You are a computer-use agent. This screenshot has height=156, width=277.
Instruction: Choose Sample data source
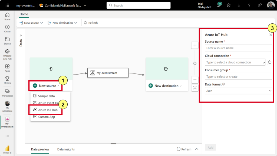tap(50, 96)
